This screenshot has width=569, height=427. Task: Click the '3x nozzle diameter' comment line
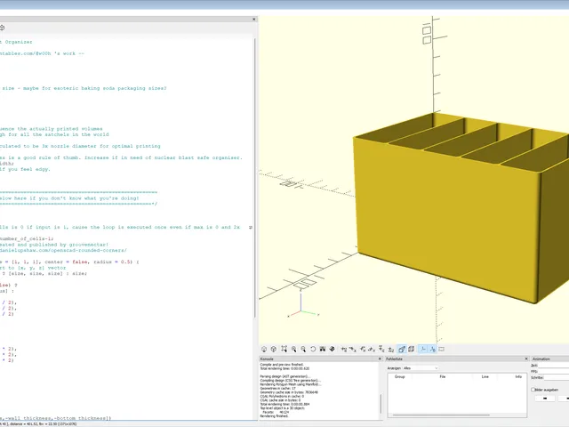80,146
